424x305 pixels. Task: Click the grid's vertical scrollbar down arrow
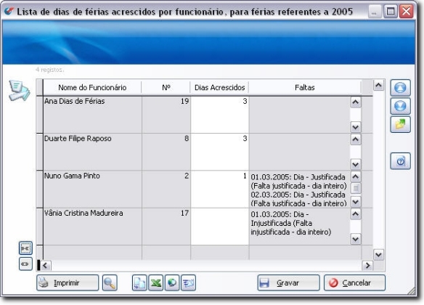click(x=378, y=255)
